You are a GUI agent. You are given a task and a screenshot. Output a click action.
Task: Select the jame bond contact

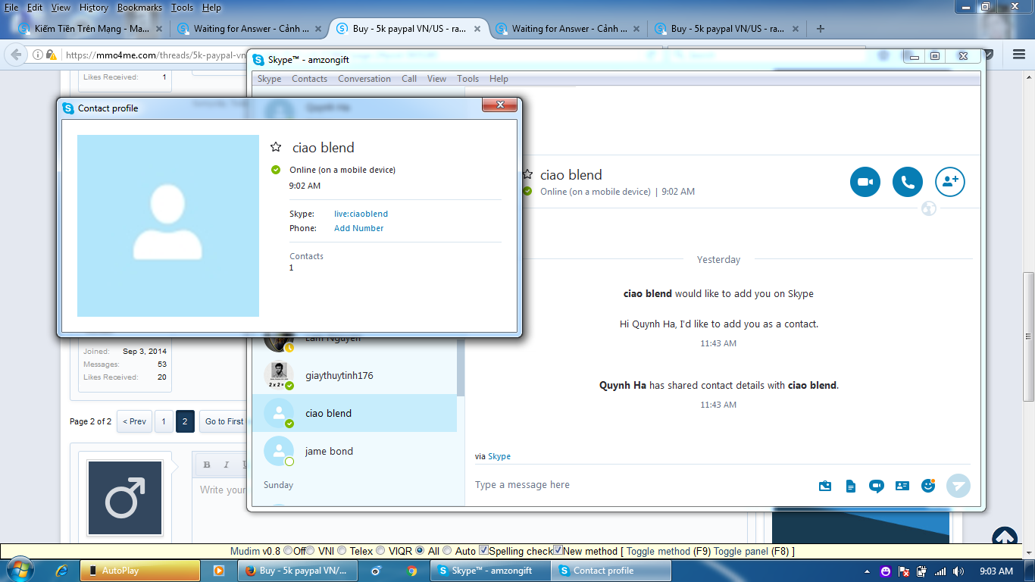pyautogui.click(x=355, y=451)
